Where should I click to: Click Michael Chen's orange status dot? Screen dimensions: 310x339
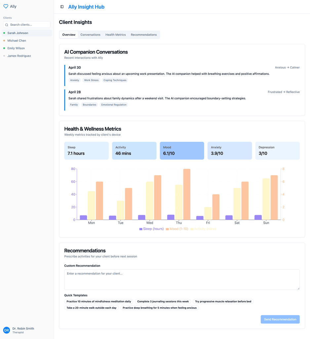click(4, 40)
